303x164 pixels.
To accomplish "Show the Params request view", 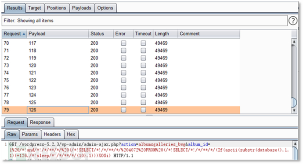I will pos(30,134).
